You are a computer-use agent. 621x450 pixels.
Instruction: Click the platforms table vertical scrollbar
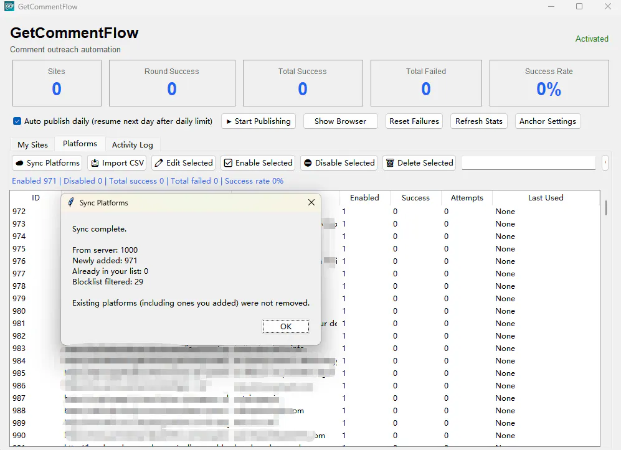click(605, 208)
